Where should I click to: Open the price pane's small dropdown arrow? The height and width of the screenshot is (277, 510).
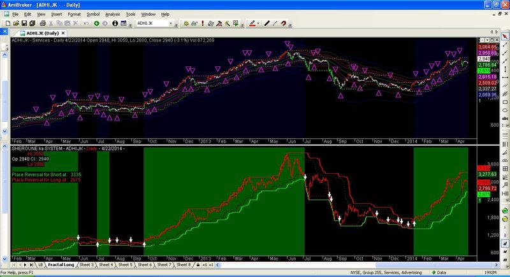487,40
